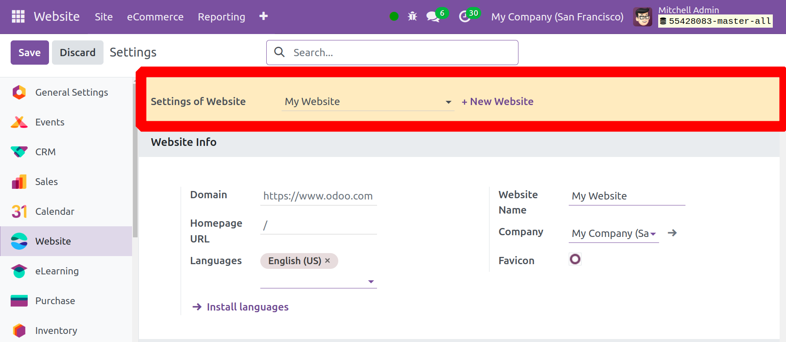Viewport: 786px width, 342px height.
Task: Open the activities clock icon
Action: [464, 17]
